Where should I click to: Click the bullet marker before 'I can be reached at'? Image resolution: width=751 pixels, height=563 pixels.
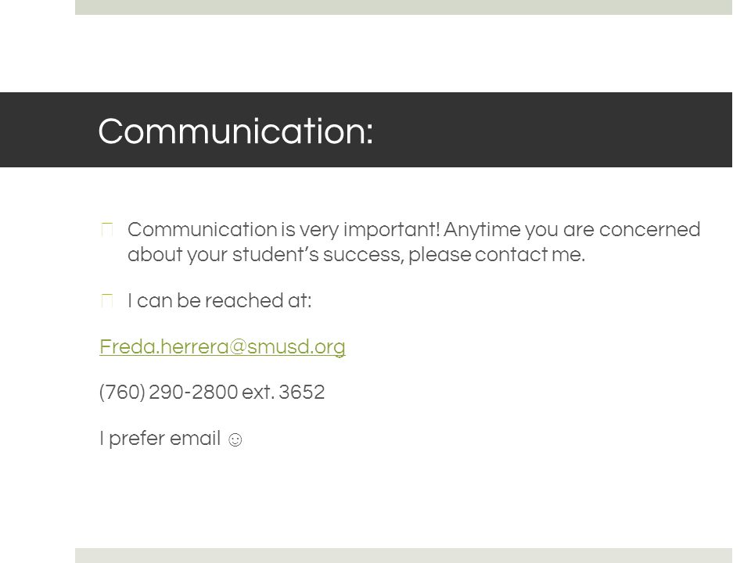coord(107,300)
